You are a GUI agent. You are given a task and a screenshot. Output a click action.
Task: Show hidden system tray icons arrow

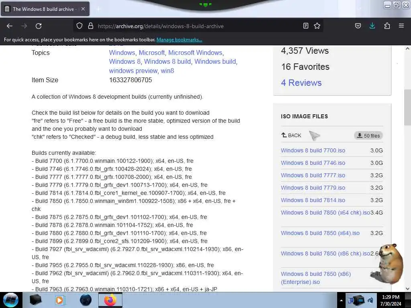coord(341,300)
